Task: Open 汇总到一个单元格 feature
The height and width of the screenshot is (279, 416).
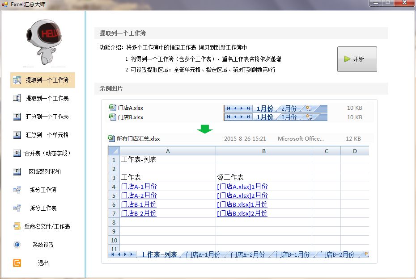Action: 42,135
